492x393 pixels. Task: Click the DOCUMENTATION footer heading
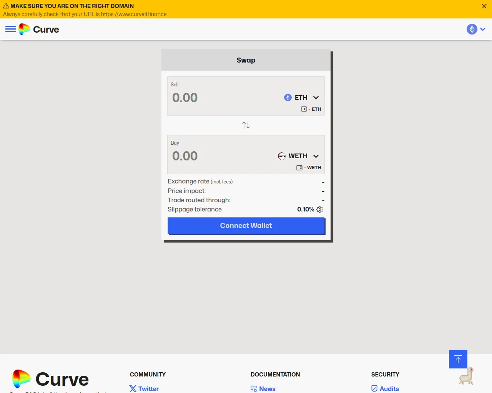pyautogui.click(x=275, y=374)
